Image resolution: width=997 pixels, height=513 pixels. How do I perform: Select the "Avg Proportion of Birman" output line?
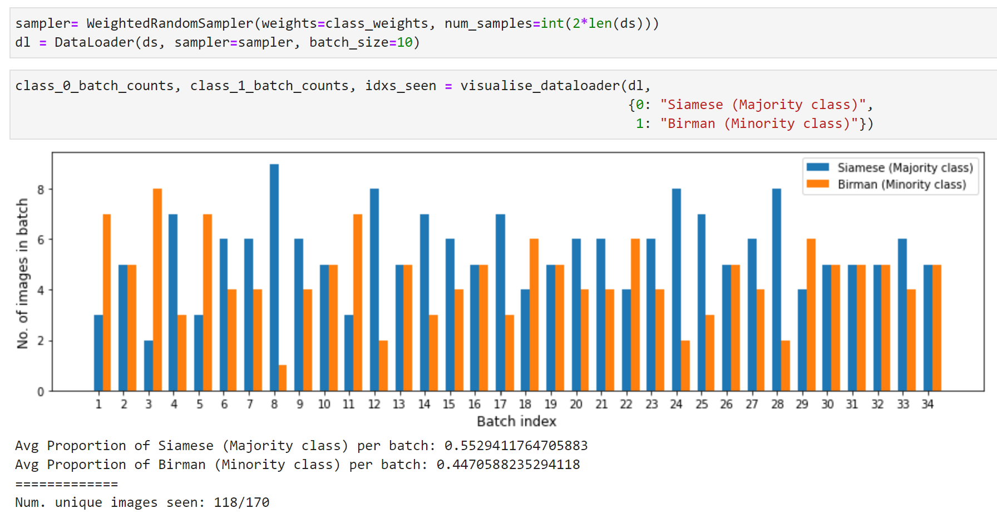click(298, 465)
